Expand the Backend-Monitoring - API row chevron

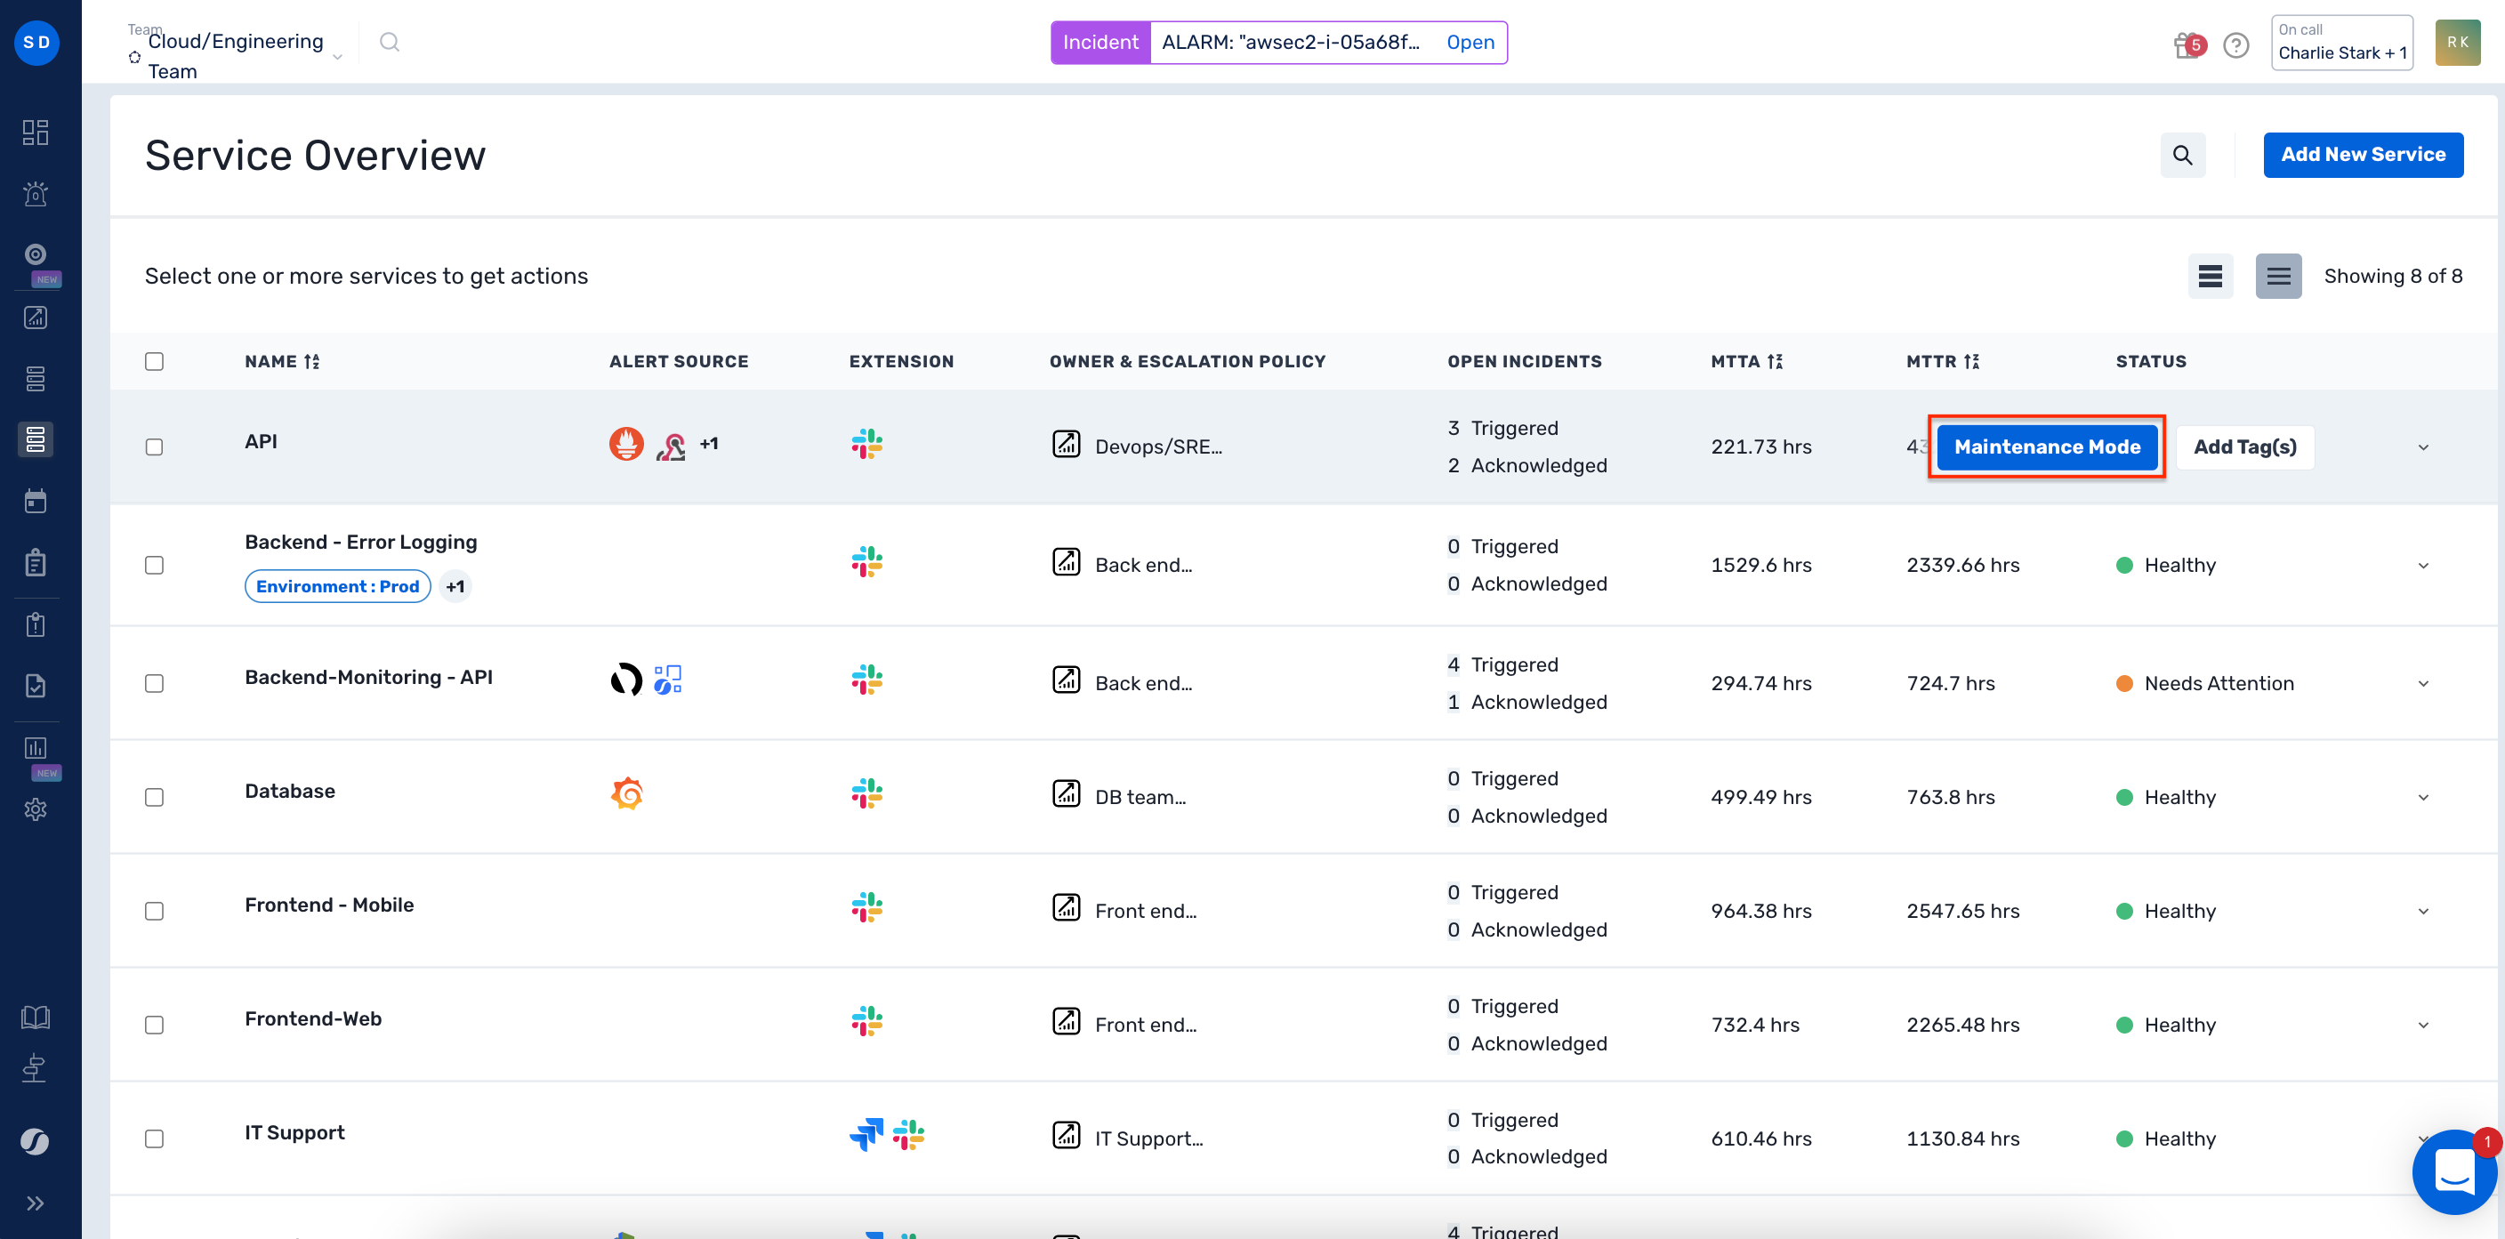(x=2423, y=683)
